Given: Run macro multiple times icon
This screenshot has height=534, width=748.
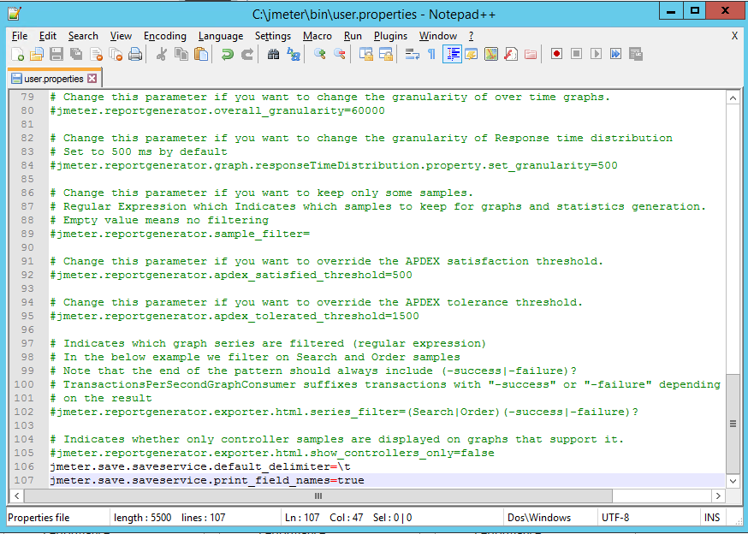Looking at the screenshot, I should point(616,54).
